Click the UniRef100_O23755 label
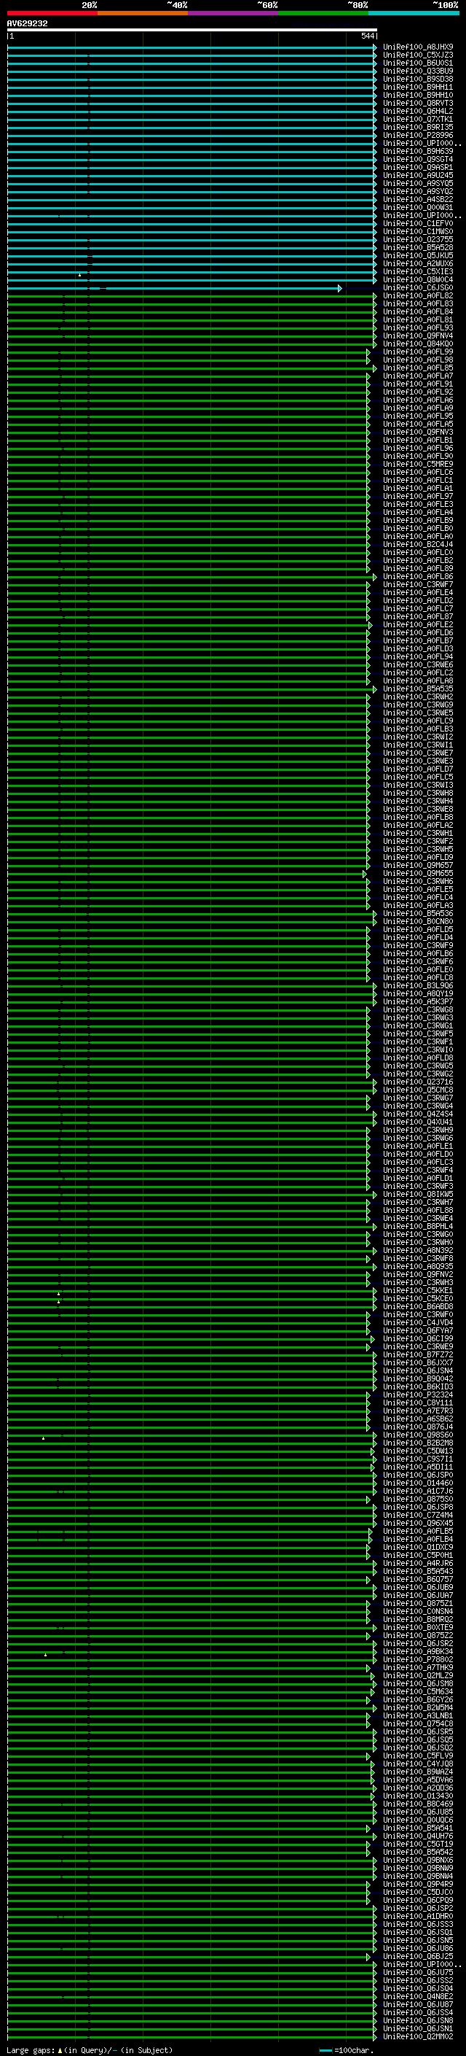The width and height of the screenshot is (466, 2056). coord(418,239)
